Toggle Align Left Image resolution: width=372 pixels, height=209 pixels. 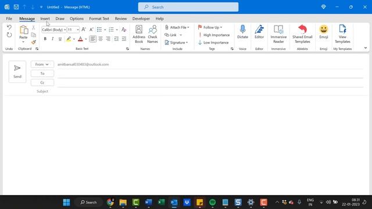click(x=93, y=39)
